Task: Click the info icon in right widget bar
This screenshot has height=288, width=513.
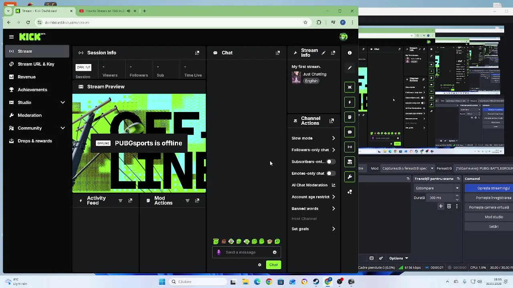Action: tap(350, 53)
